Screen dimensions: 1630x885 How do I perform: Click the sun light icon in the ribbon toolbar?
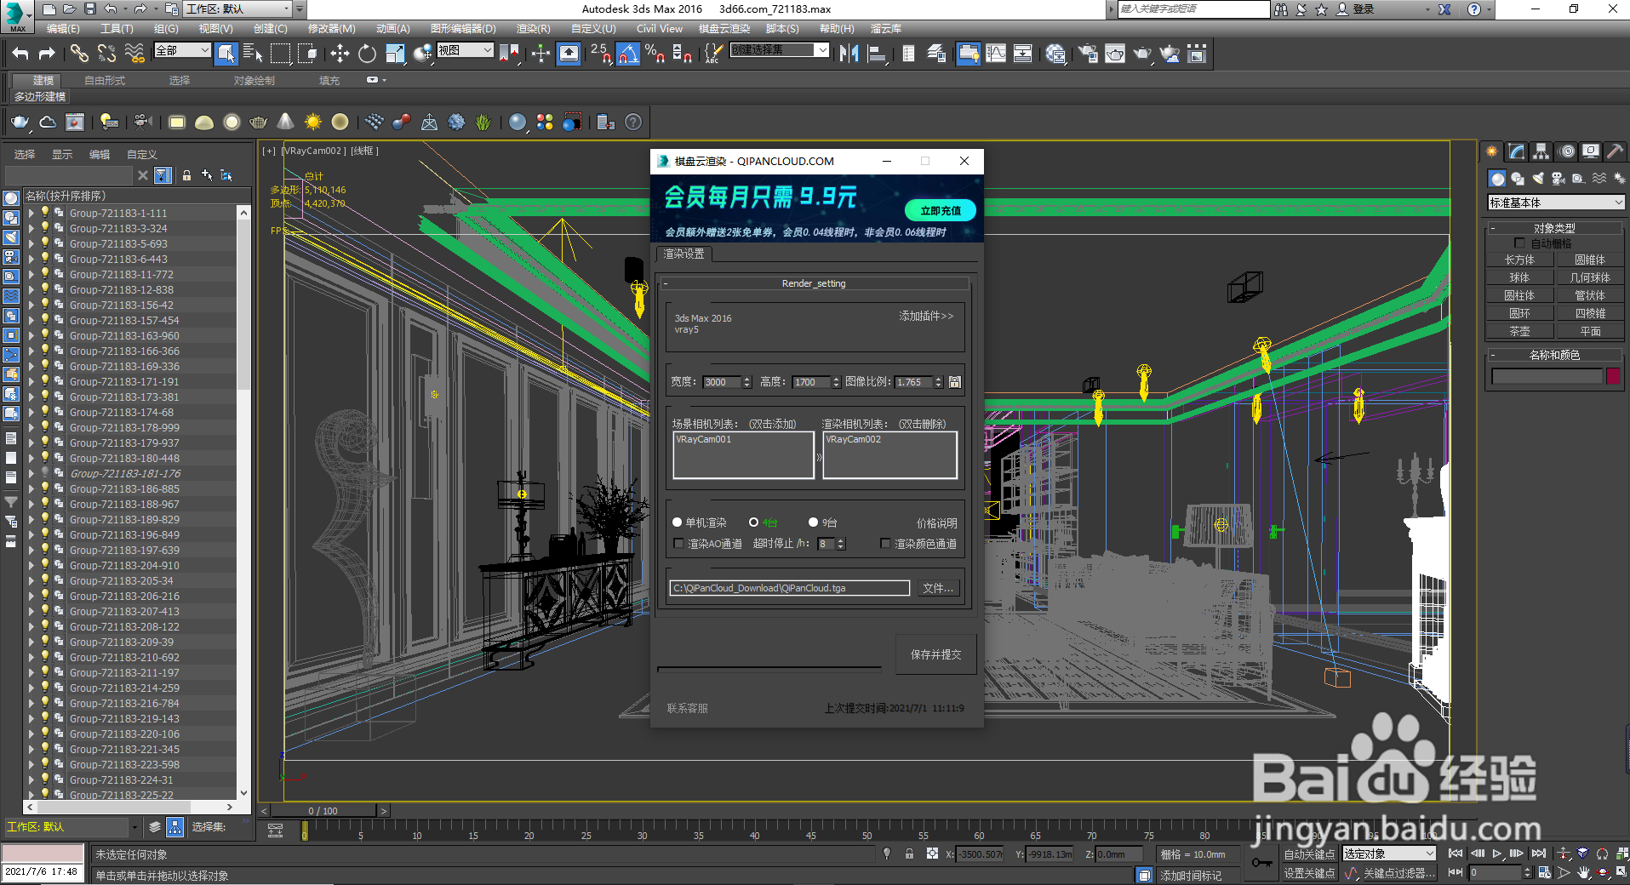[x=313, y=122]
